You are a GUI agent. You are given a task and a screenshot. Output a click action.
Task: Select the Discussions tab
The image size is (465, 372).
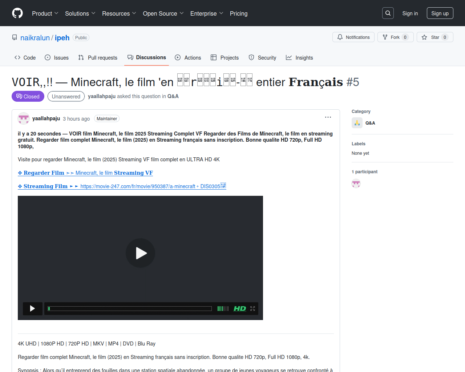click(147, 57)
